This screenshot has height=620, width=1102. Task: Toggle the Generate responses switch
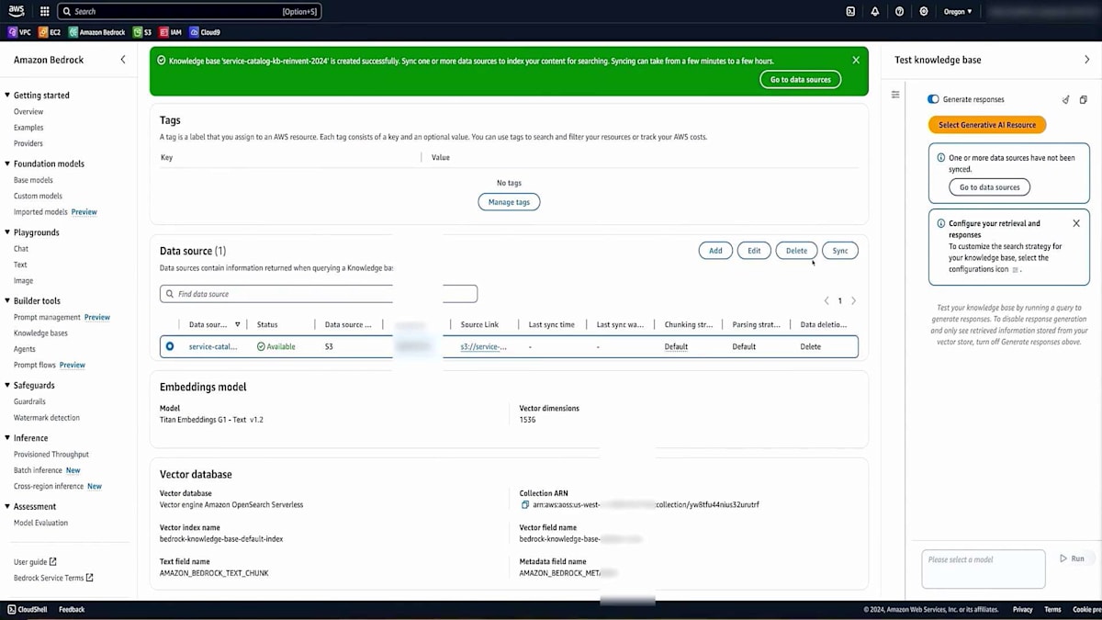933,99
